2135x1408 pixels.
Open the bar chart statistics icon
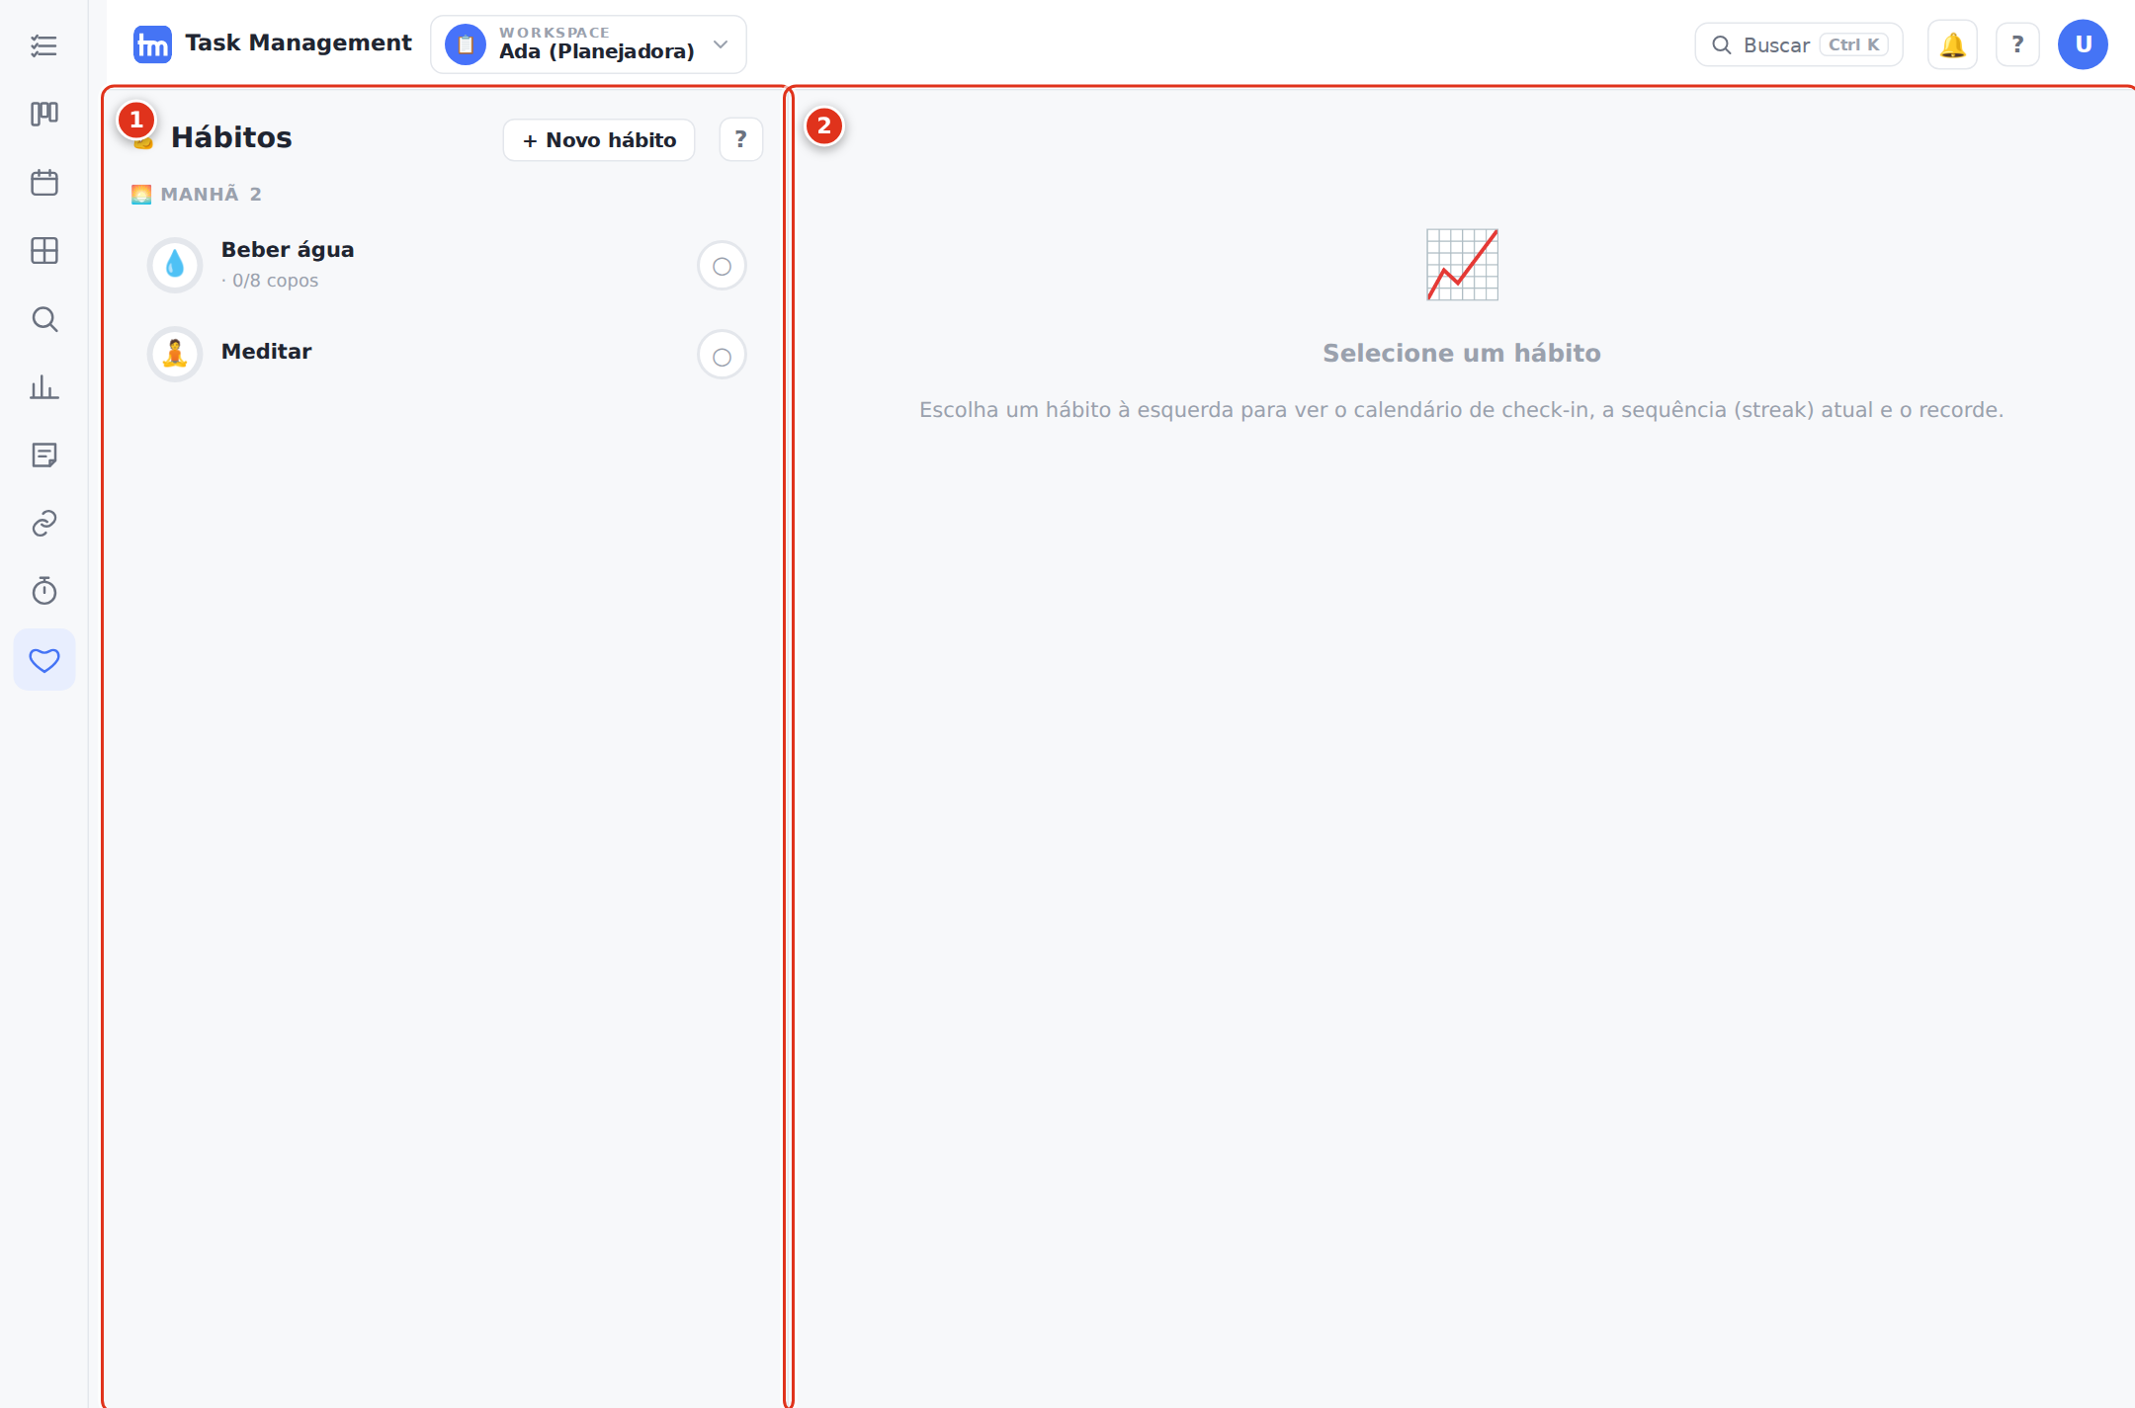click(x=44, y=387)
